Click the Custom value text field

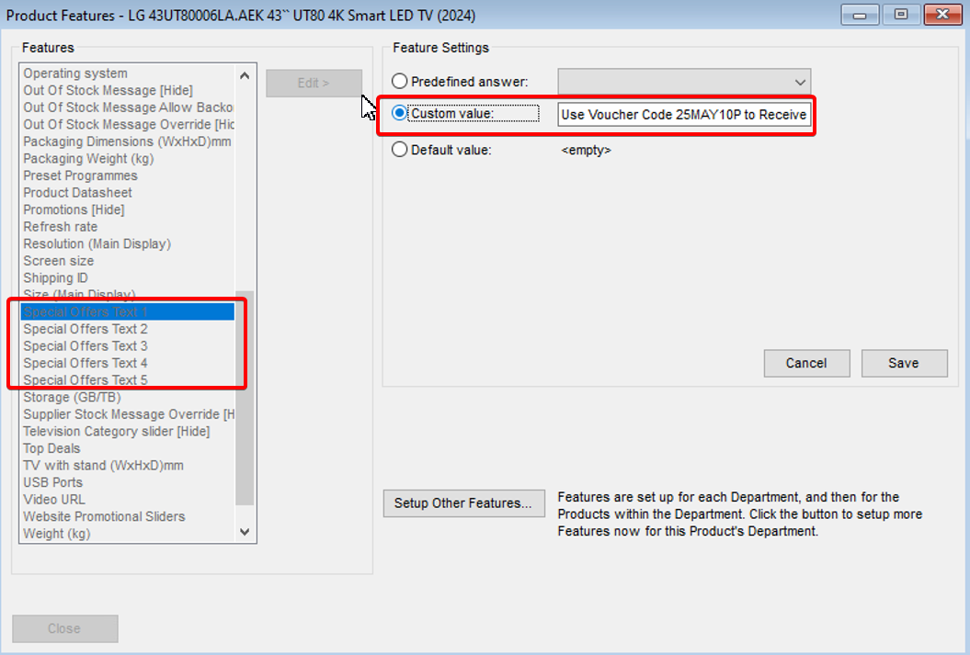(x=683, y=115)
